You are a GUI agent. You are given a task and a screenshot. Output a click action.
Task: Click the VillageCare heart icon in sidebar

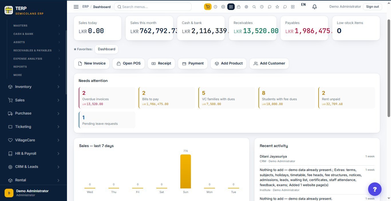(x=10, y=140)
